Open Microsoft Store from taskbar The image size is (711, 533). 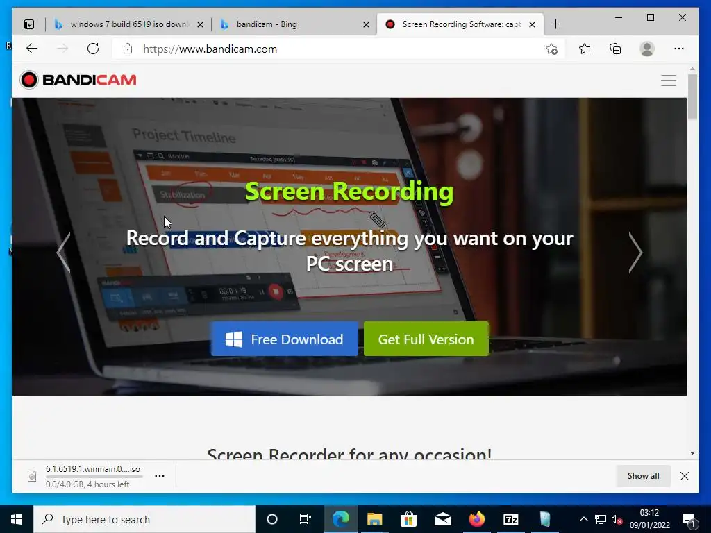coord(408,519)
